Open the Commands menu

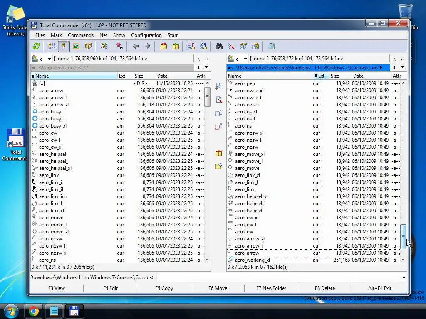click(80, 35)
